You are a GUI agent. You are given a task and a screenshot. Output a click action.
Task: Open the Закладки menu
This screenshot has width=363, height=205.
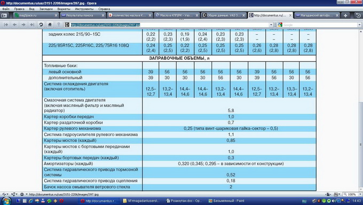[x=46, y=9]
